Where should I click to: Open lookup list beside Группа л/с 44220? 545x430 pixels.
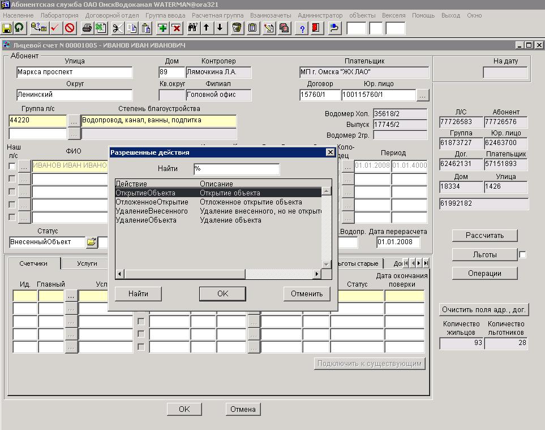(74, 121)
